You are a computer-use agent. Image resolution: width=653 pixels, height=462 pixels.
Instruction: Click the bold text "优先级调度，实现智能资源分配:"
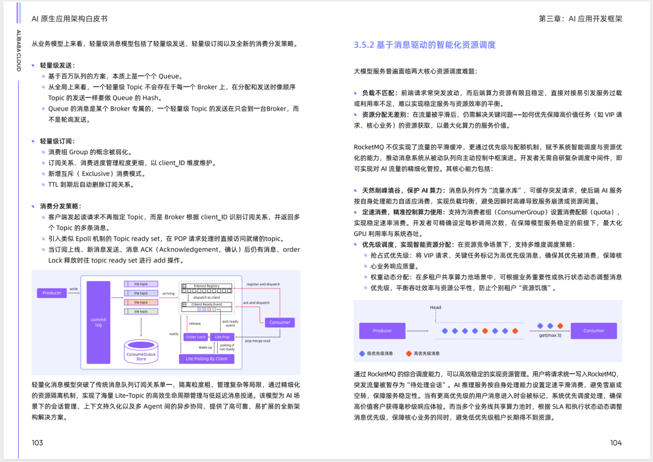click(408, 244)
